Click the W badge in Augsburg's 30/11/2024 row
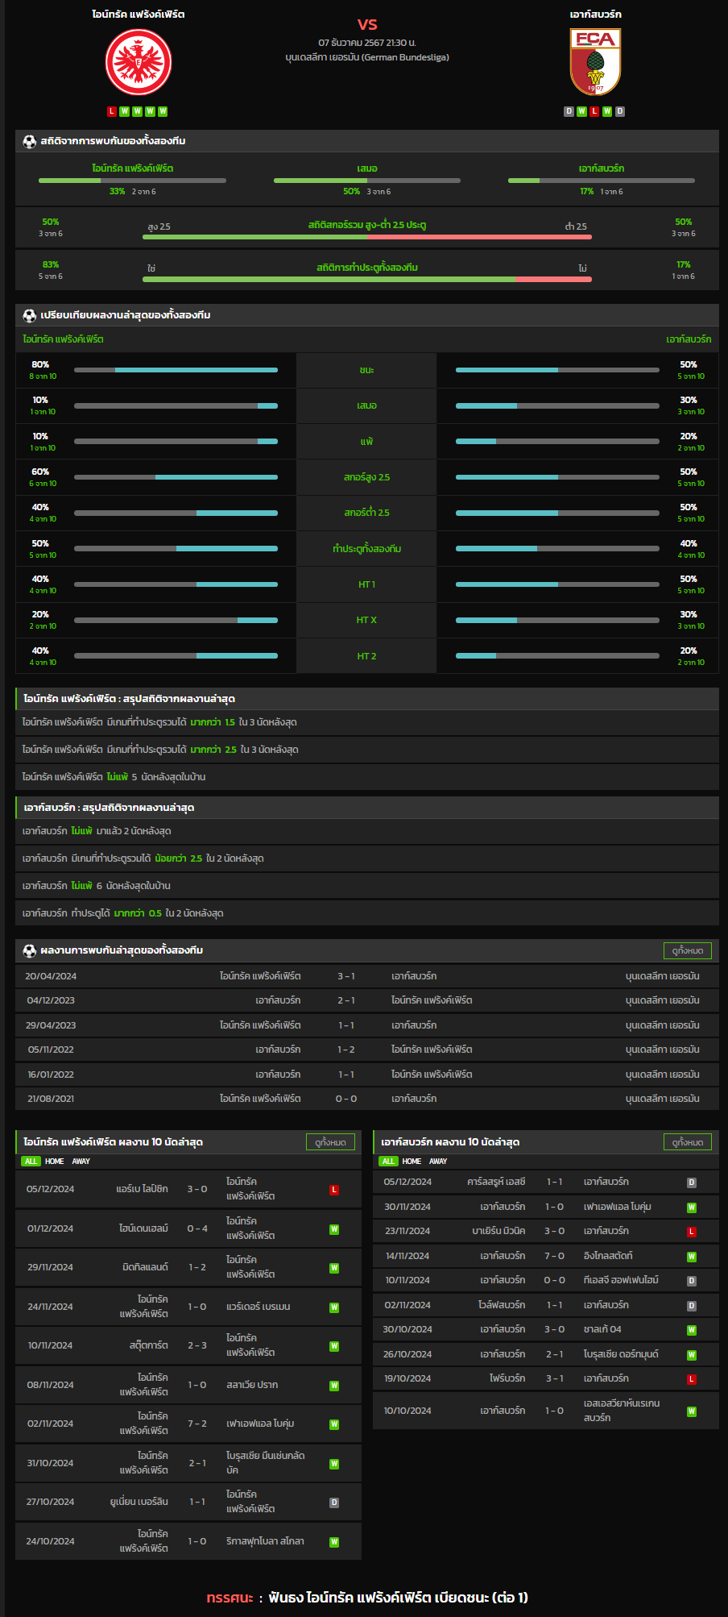The image size is (728, 1617). point(692,1208)
